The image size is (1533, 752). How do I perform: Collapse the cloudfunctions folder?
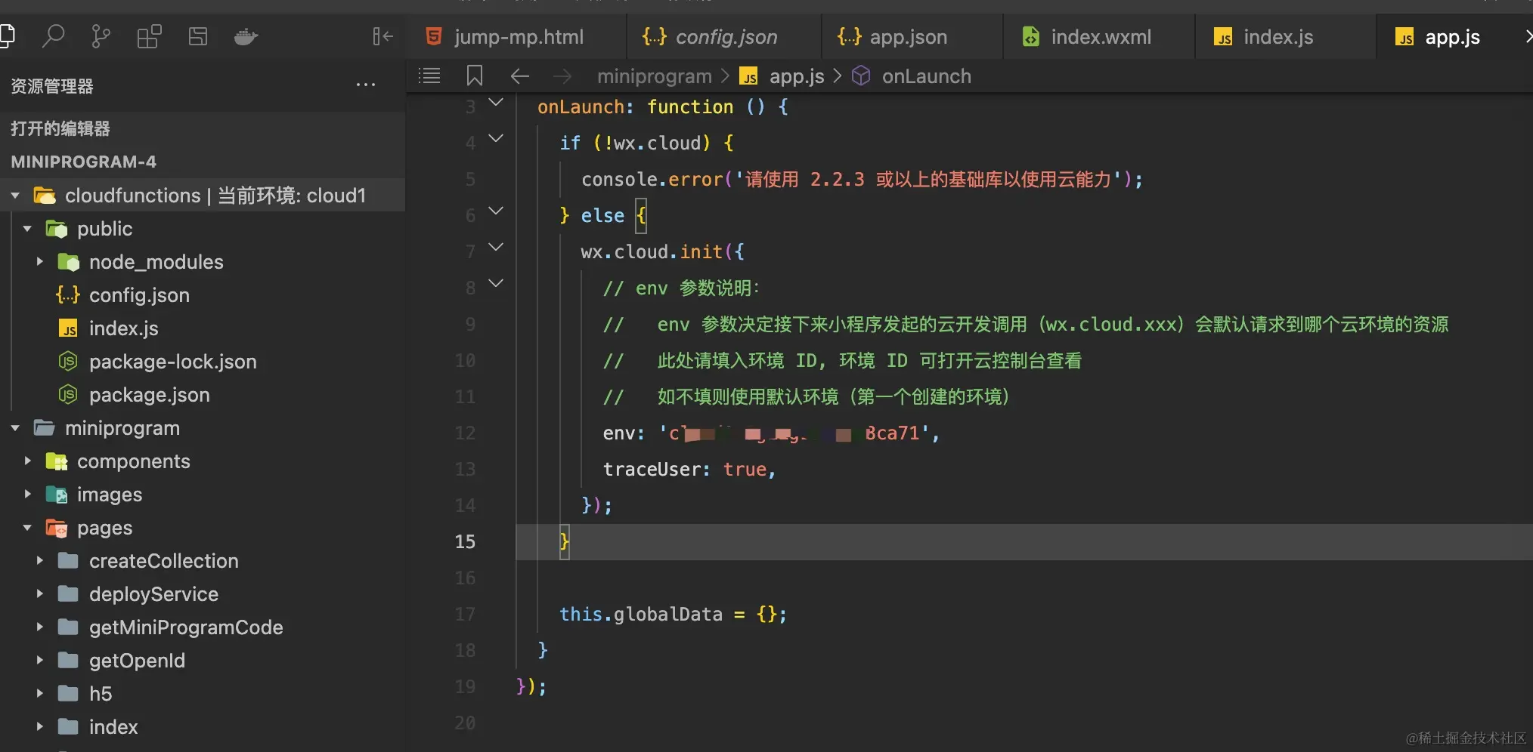point(15,196)
